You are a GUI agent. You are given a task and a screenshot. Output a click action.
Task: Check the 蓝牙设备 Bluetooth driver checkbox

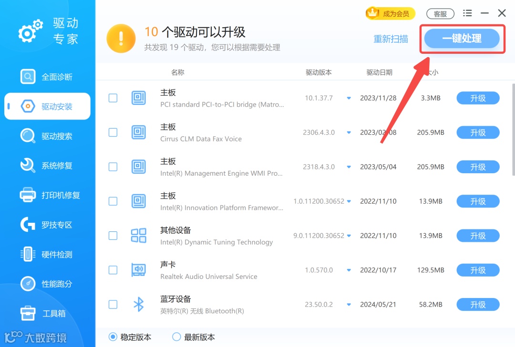click(113, 304)
